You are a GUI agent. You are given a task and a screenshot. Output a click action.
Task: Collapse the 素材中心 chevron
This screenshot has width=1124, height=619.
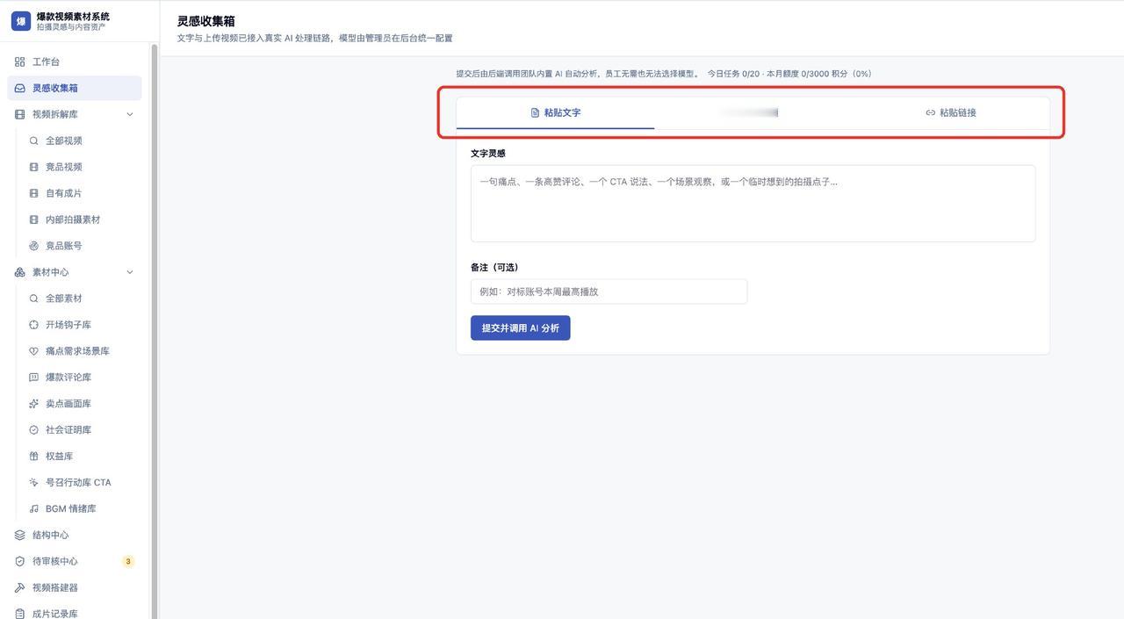pos(130,272)
